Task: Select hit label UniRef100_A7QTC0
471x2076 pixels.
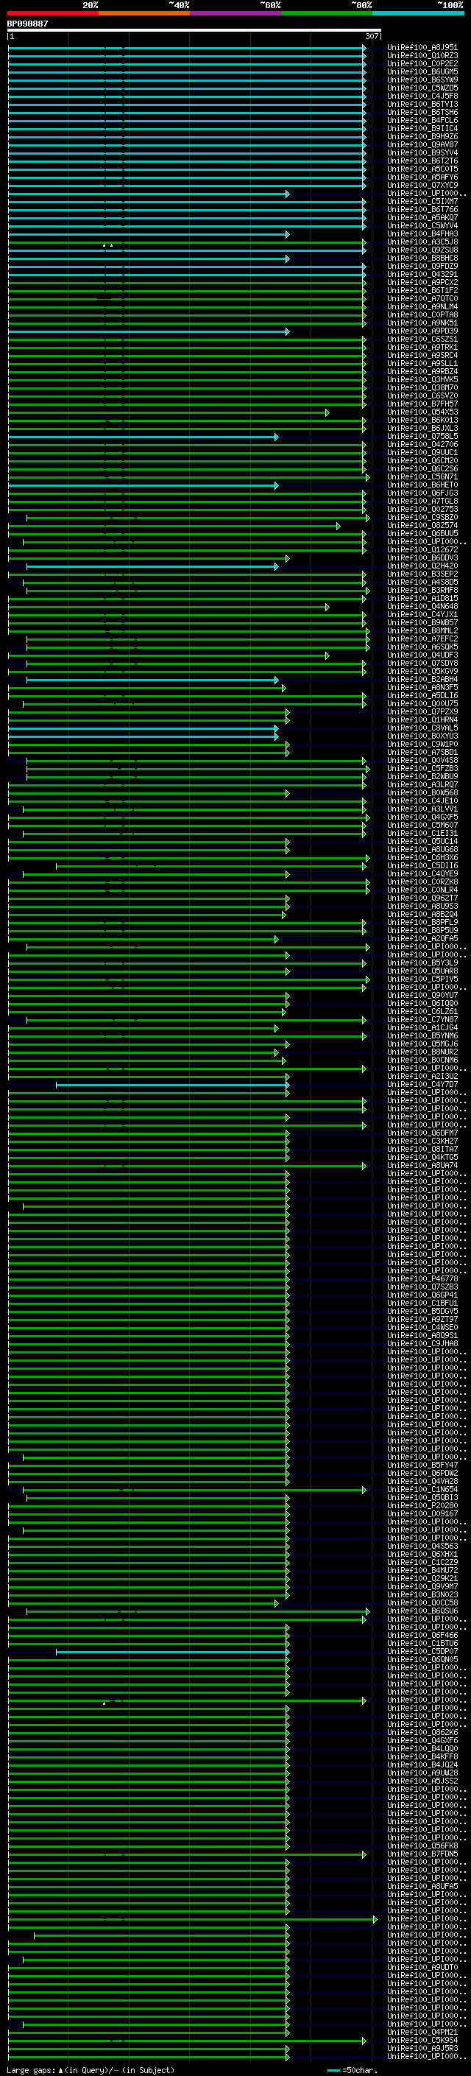Action: (x=422, y=298)
